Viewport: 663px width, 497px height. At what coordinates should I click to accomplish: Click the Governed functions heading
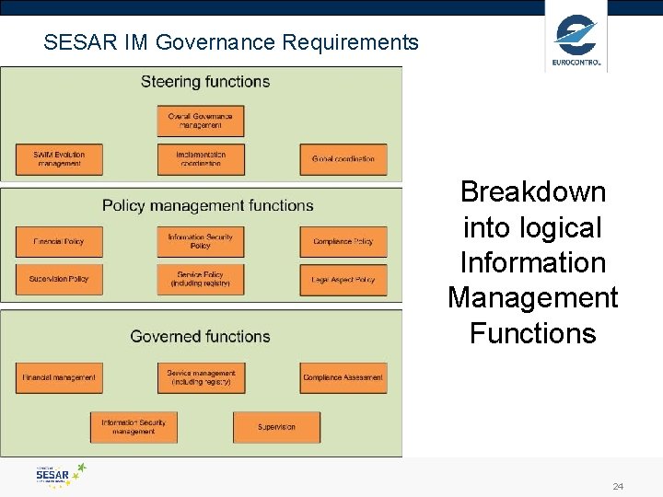click(200, 337)
